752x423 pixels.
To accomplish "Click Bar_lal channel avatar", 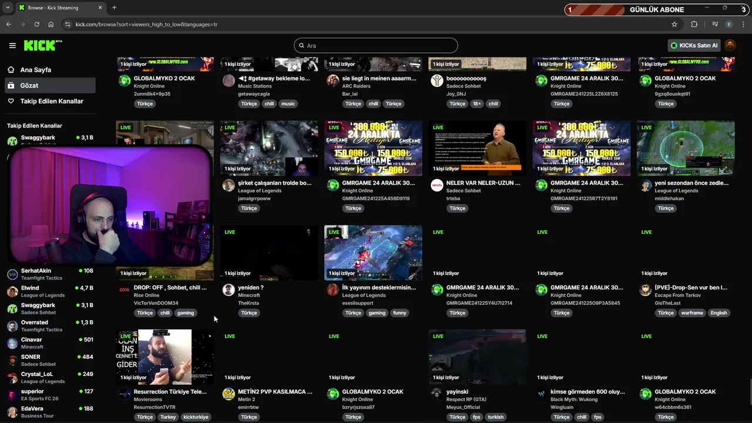I will (333, 81).
